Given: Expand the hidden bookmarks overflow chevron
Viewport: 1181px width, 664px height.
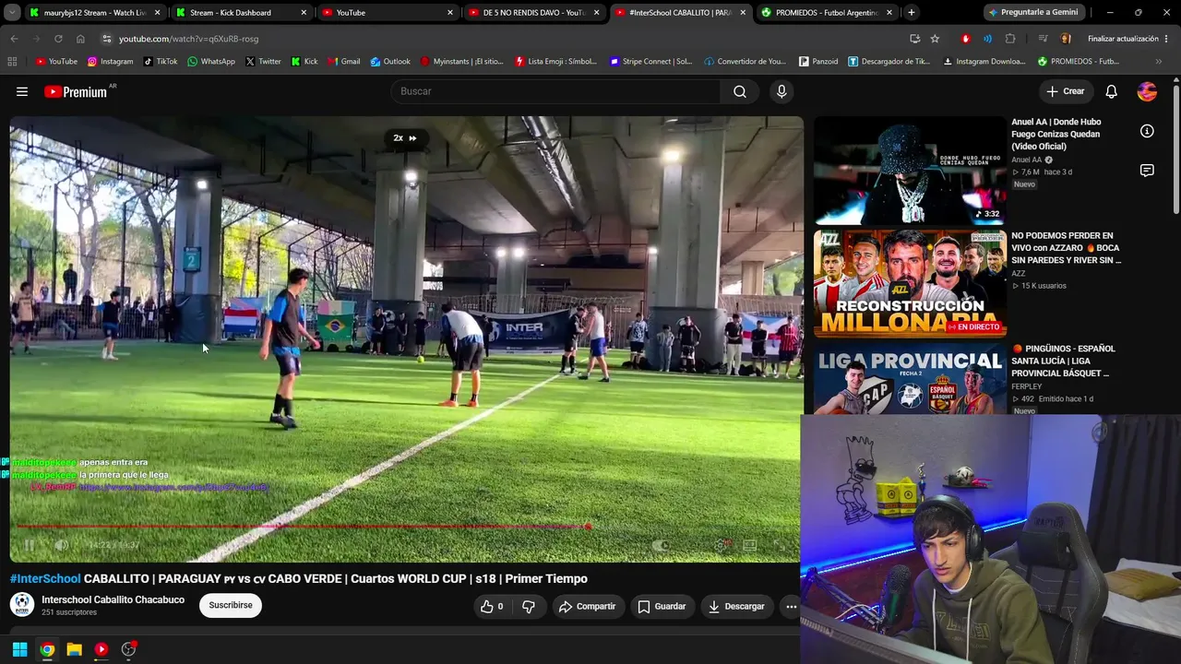Looking at the screenshot, I should pyautogui.click(x=1159, y=62).
